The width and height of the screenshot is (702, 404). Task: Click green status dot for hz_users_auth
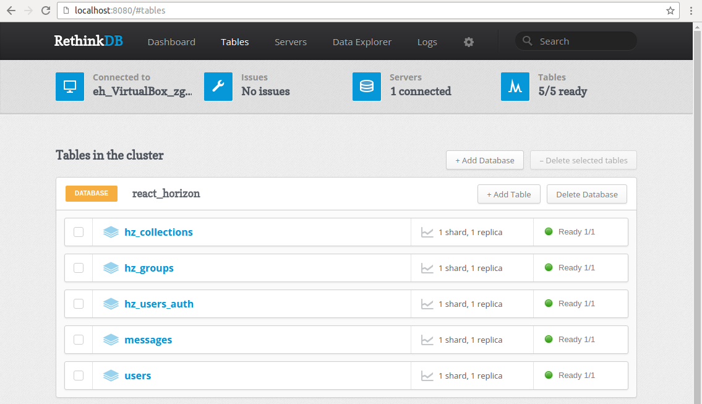click(x=549, y=303)
